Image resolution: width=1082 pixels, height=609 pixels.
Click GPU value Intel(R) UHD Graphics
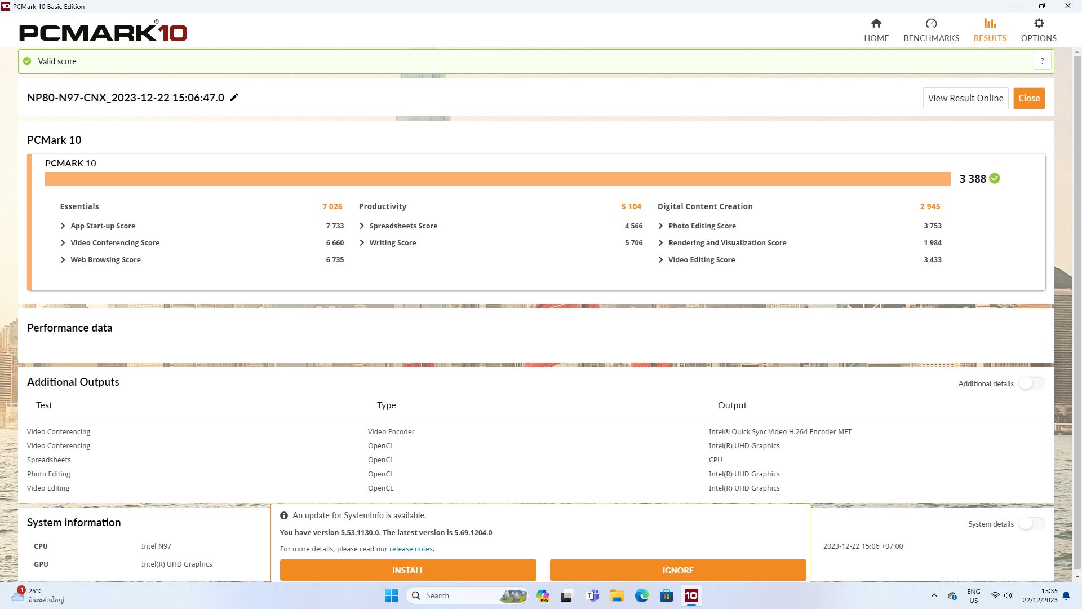(x=176, y=564)
